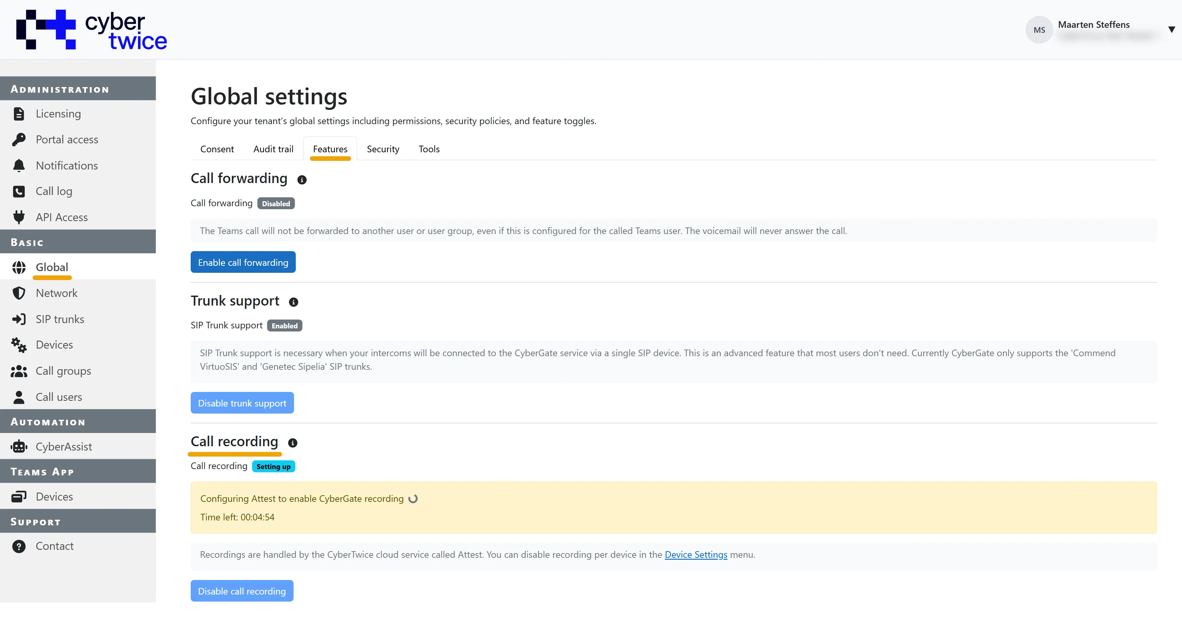
Task: Click the Portal access key icon
Action: tap(19, 139)
